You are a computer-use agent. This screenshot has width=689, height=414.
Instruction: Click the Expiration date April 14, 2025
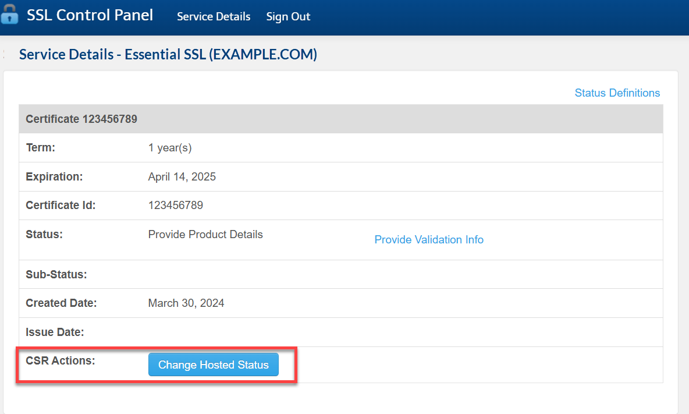tap(181, 176)
